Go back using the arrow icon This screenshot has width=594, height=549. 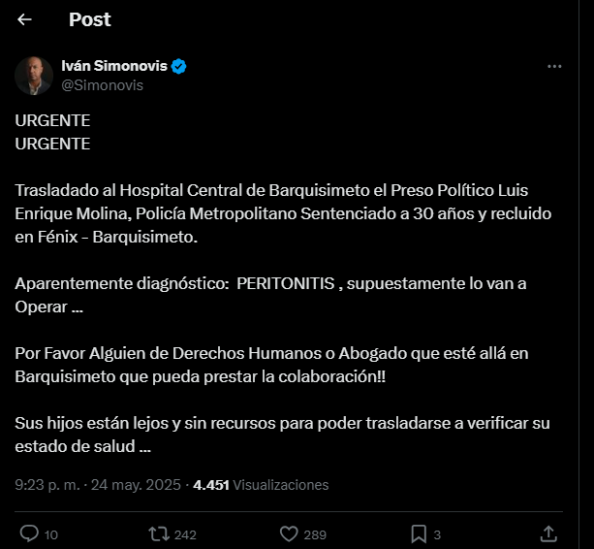click(x=24, y=19)
